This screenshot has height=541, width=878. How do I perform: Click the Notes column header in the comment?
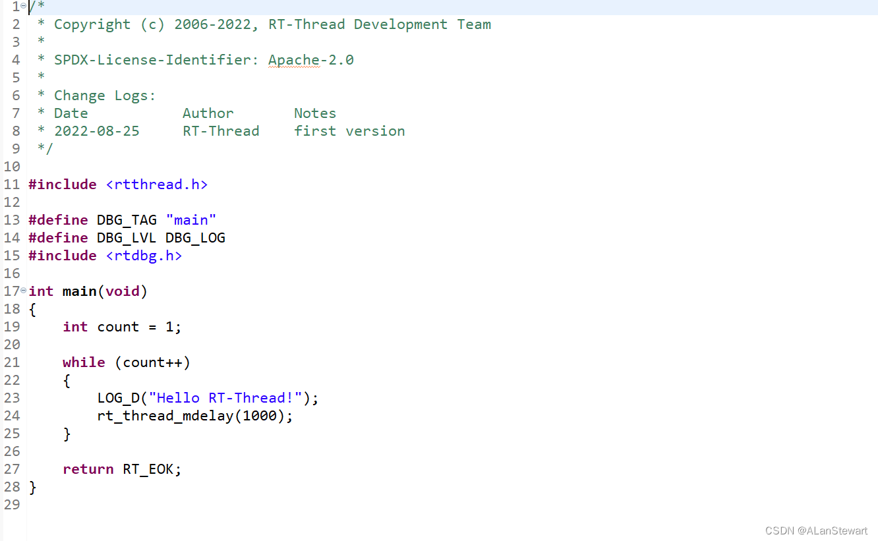click(x=315, y=113)
